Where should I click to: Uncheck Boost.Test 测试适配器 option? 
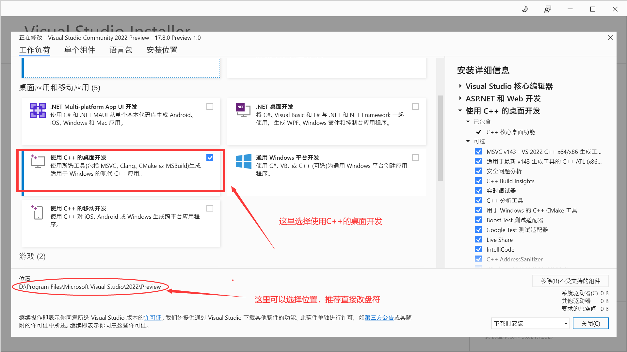(x=478, y=220)
